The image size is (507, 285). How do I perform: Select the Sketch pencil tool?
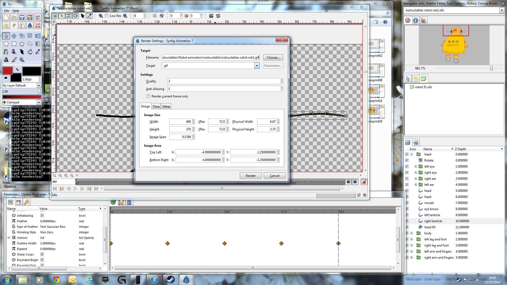point(14,60)
